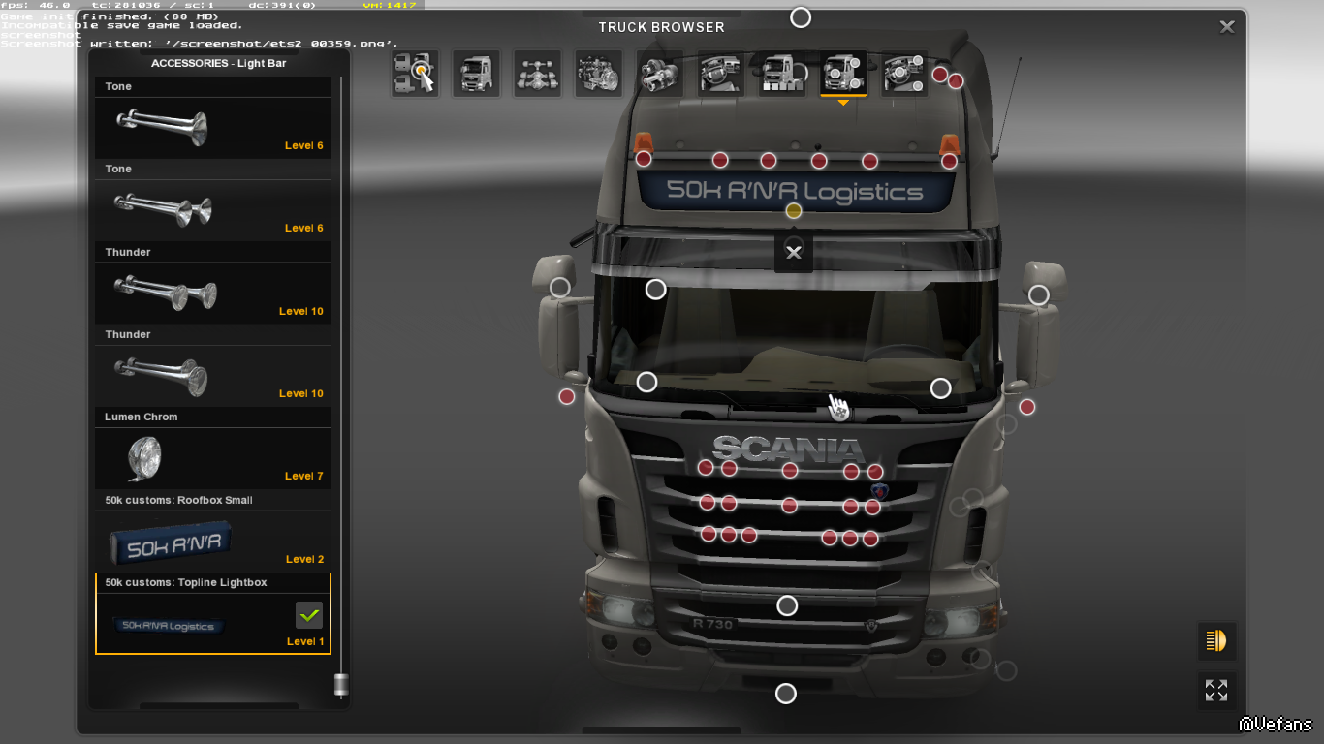This screenshot has width=1324, height=744.
Task: Select the interior configuration icon
Action: pos(721,74)
